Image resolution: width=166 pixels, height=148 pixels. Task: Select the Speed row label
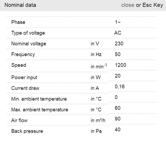[x=19, y=65]
